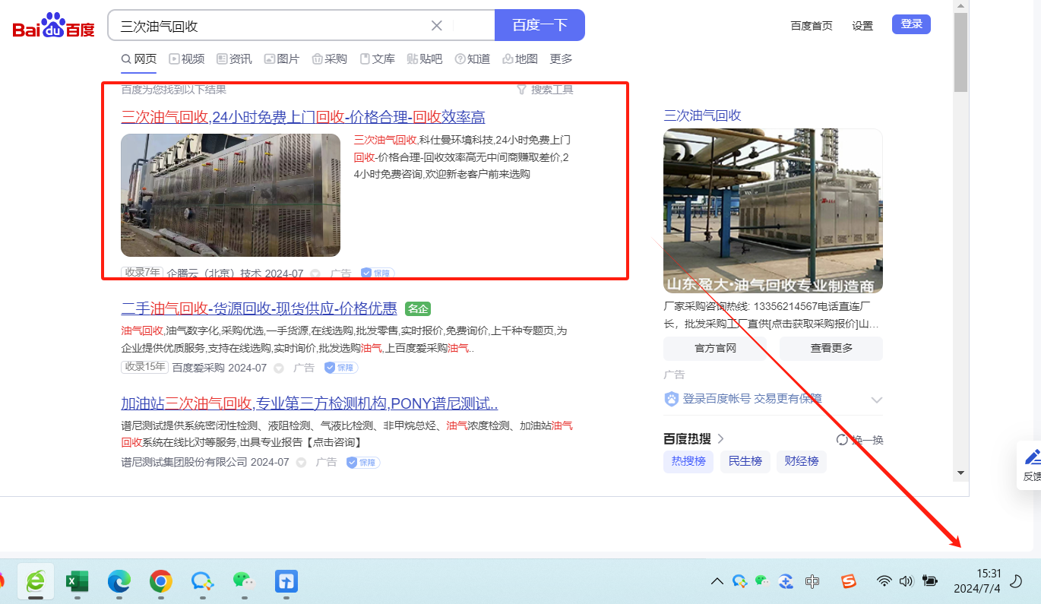Viewport: 1041px width, 604px height.
Task: Click the Baidu shield icon beside 登录百度帐号
Action: [x=672, y=399]
